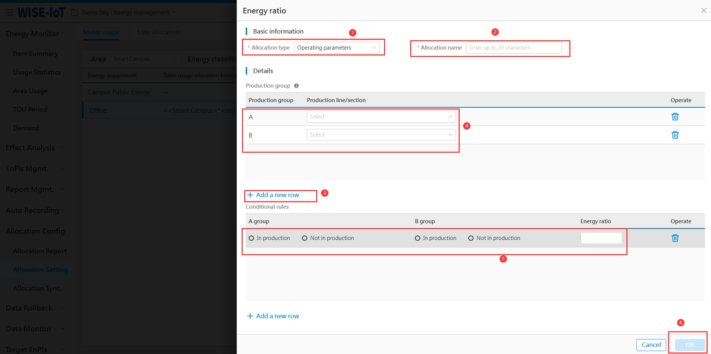Close the Energy ratio dialog

704,10
